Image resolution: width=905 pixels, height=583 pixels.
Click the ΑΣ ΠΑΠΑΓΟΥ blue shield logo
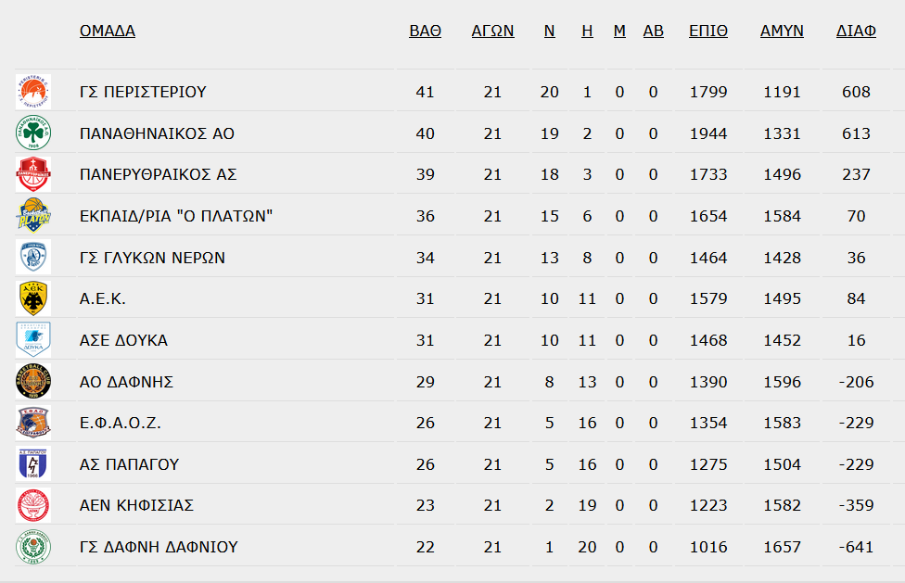(33, 463)
